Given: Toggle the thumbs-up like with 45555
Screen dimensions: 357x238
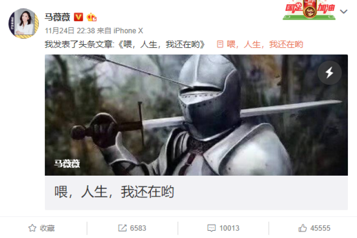Looking at the screenshot, I should [314, 228].
